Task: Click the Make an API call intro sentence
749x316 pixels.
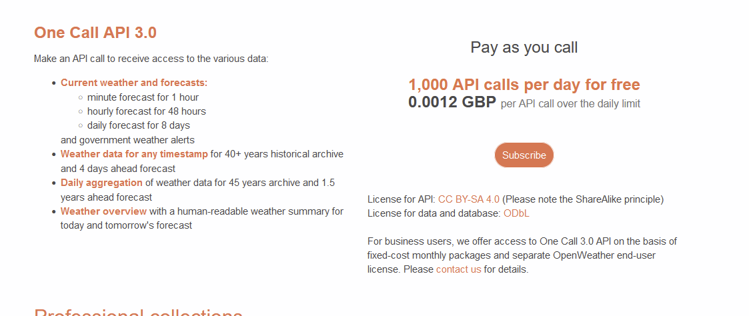Action: [x=151, y=59]
